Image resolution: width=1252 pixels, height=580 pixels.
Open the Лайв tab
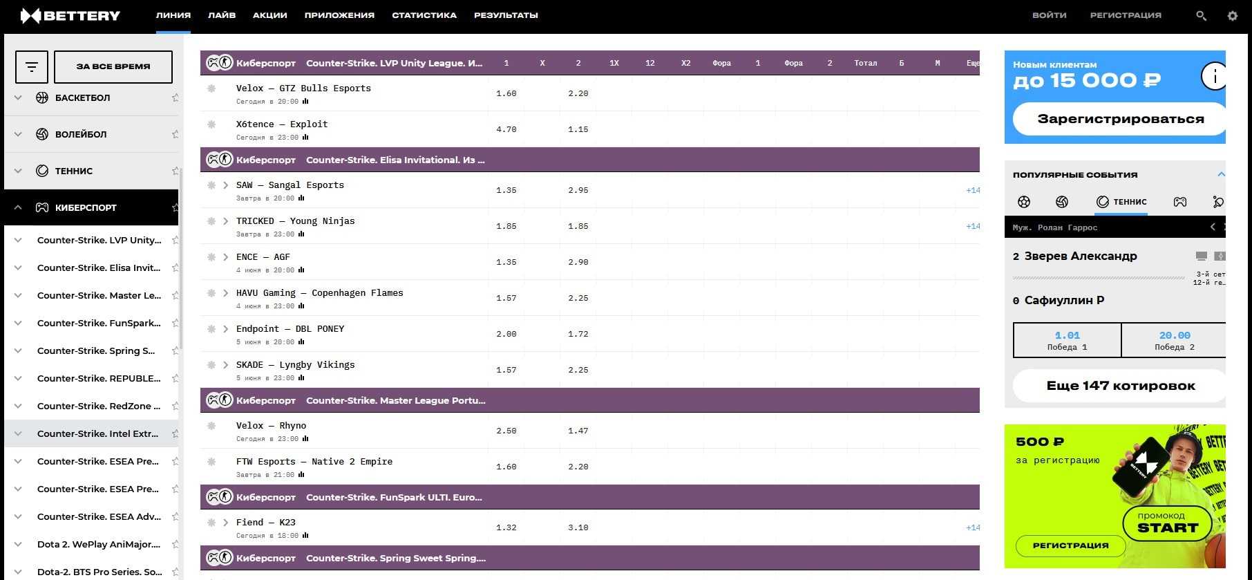222,15
